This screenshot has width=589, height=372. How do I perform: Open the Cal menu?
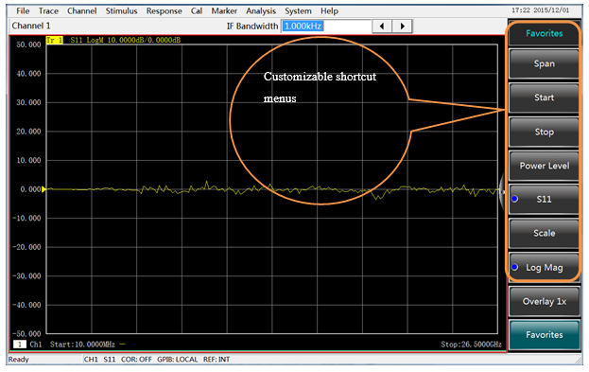pyautogui.click(x=197, y=11)
